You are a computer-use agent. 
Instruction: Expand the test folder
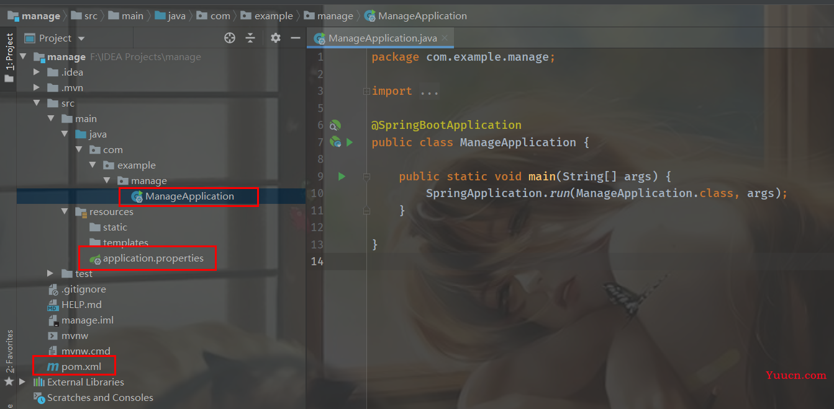click(51, 273)
